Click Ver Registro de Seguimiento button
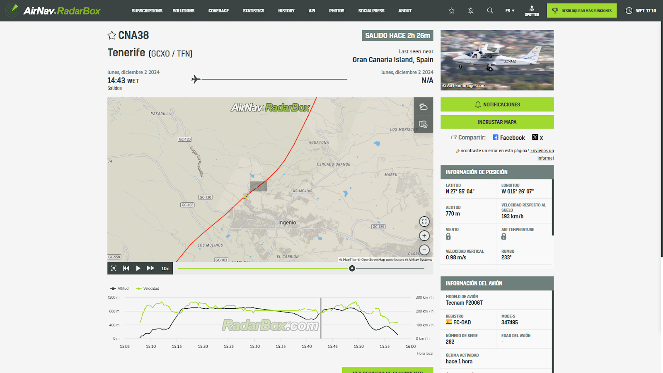 (388, 370)
